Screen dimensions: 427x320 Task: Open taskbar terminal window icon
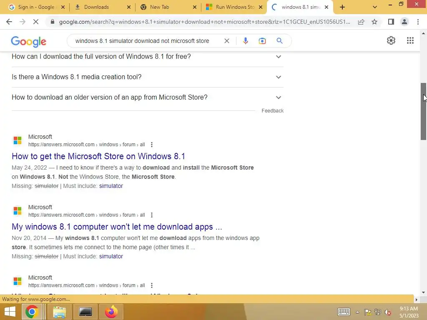click(x=85, y=312)
